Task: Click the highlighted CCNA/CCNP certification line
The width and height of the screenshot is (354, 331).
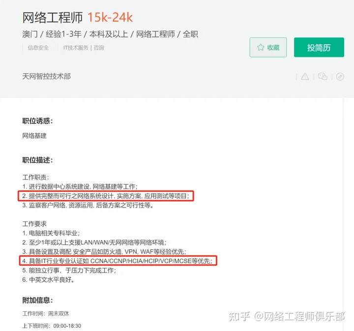Action: tap(118, 261)
